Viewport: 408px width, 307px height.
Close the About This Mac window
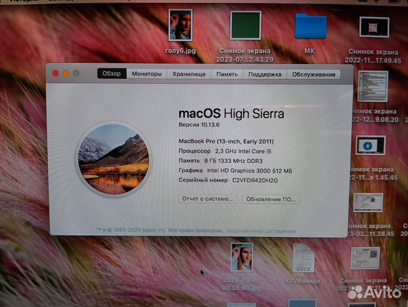point(55,73)
